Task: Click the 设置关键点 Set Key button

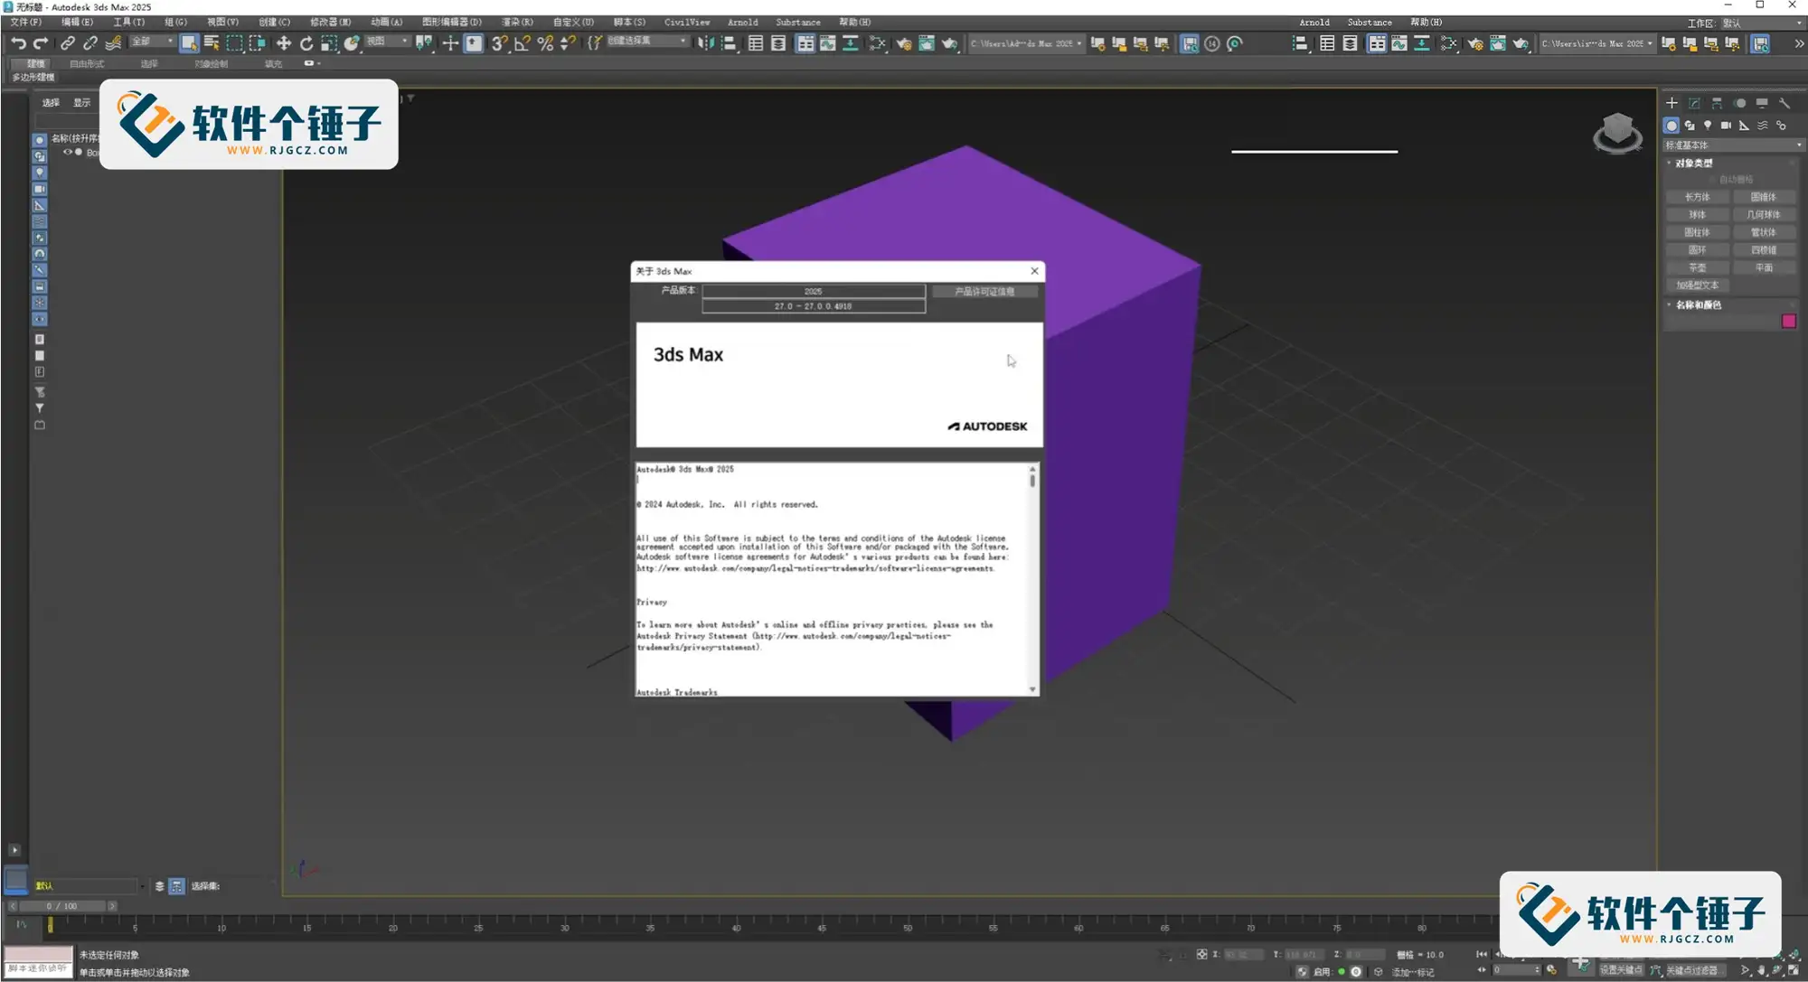Action: [x=1620, y=969]
